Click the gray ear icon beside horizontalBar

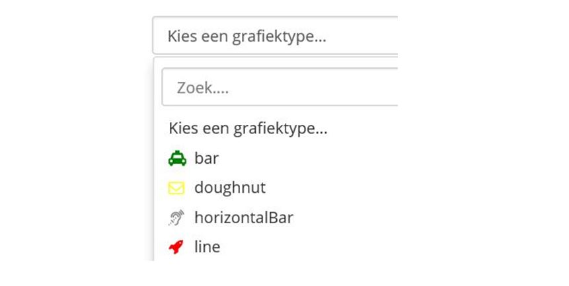pos(176,218)
